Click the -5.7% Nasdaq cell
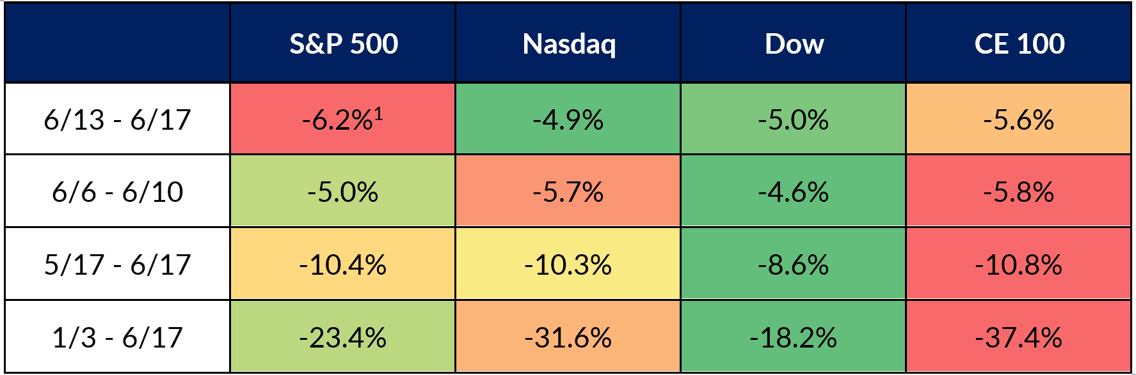The width and height of the screenshot is (1136, 375). (568, 192)
